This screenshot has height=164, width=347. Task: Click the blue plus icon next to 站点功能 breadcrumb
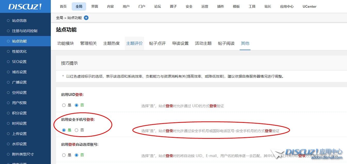(x=86, y=18)
